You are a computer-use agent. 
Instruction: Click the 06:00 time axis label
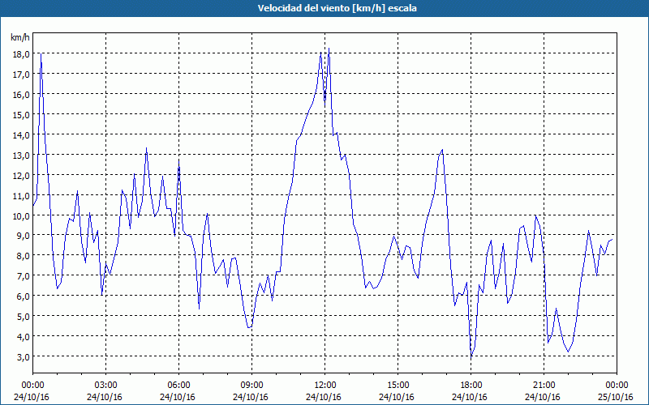click(x=178, y=386)
